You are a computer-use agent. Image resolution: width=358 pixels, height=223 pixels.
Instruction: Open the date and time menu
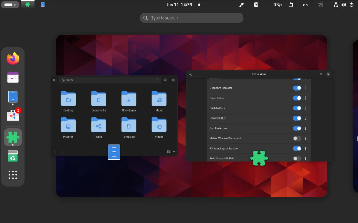[x=179, y=5]
